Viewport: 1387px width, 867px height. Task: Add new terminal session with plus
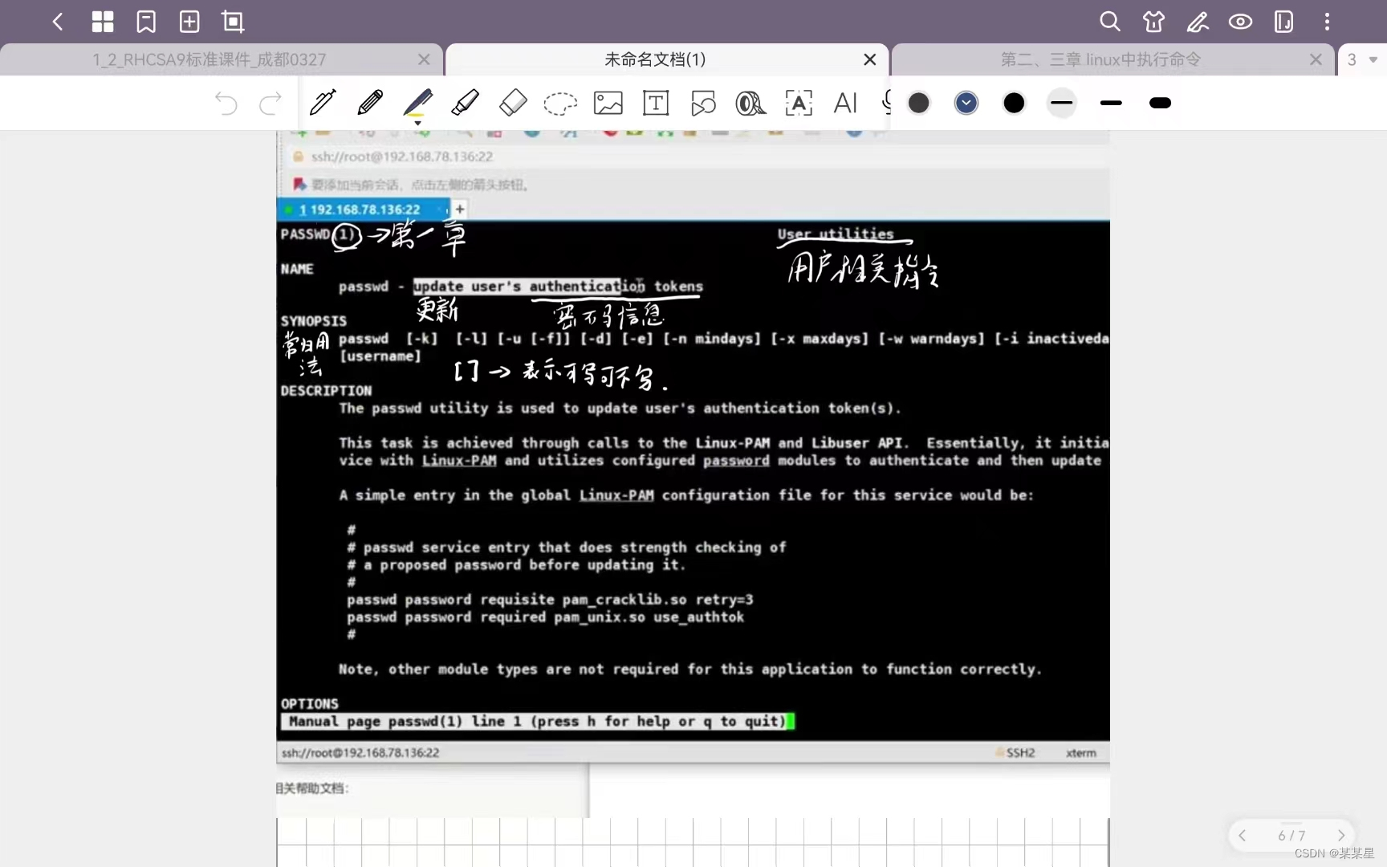point(460,210)
